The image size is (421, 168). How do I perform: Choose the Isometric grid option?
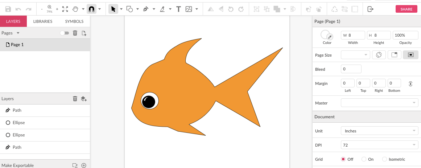click(x=384, y=159)
